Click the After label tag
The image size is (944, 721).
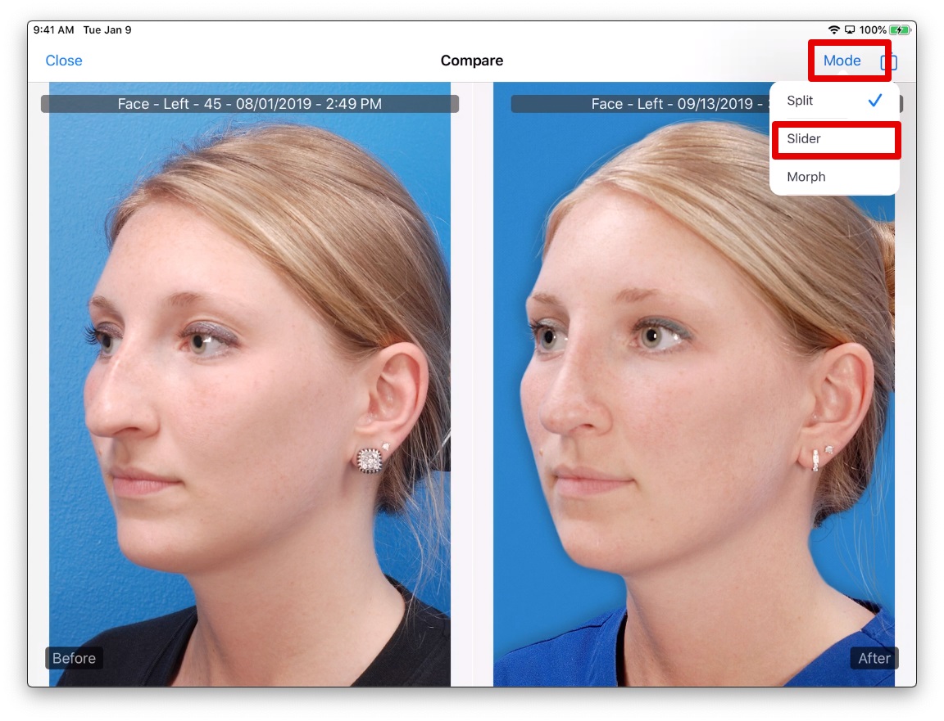tap(874, 658)
